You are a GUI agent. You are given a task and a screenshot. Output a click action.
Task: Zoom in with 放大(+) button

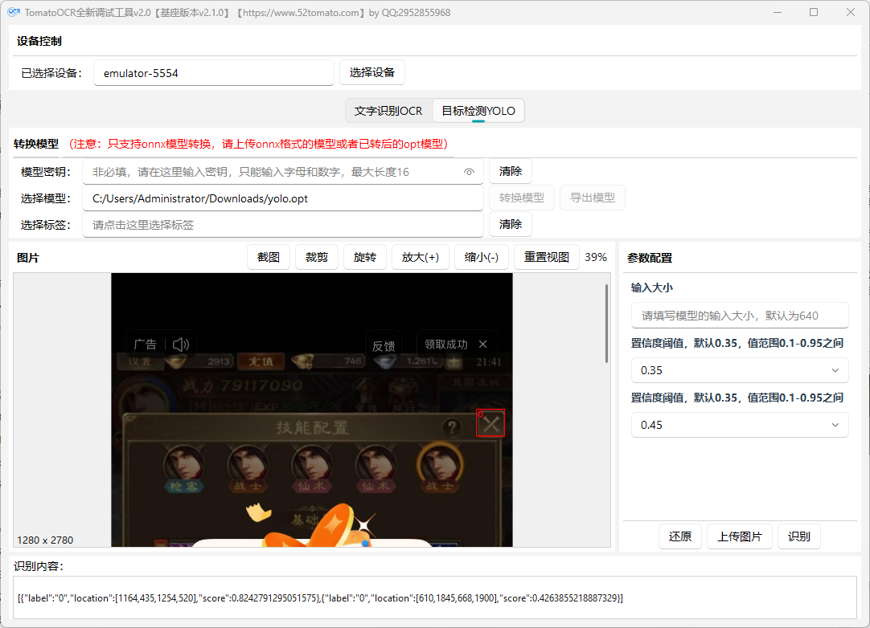421,257
